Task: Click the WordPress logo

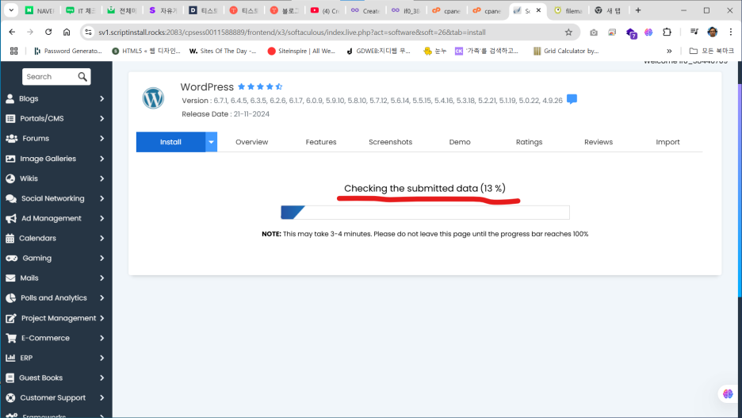Action: click(153, 98)
